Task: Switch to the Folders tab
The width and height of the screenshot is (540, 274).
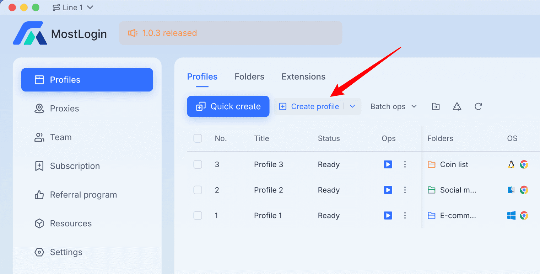Action: [x=249, y=77]
